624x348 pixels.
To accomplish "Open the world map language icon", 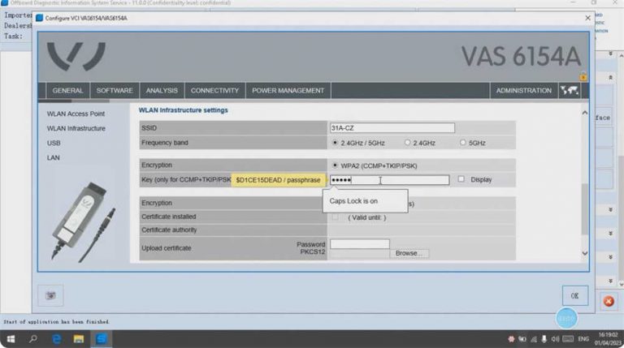I will point(570,90).
